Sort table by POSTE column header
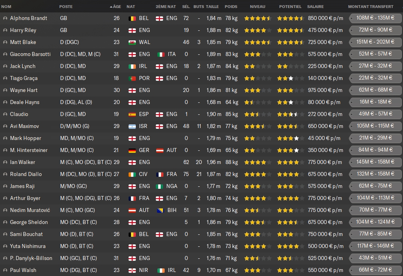 (x=66, y=7)
